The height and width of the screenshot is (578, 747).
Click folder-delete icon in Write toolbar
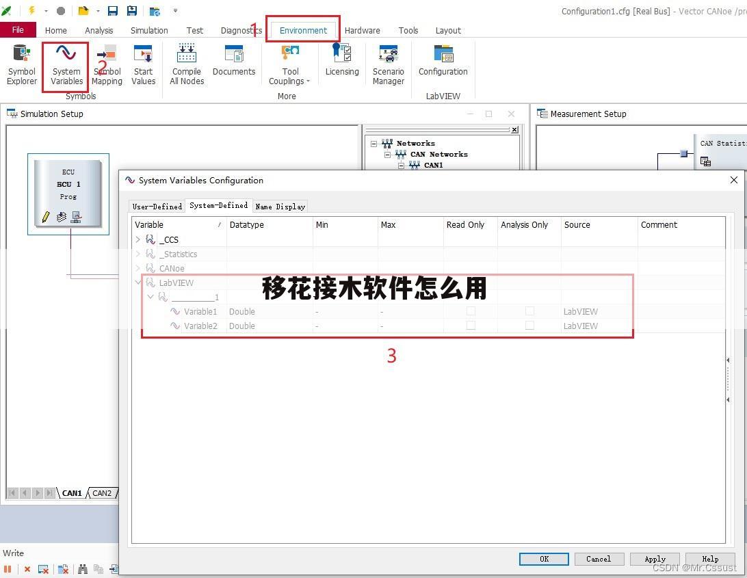(x=64, y=569)
